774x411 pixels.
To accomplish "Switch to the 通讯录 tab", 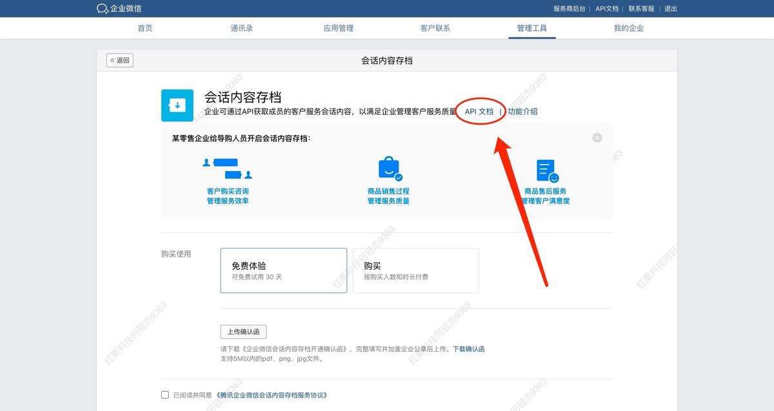I will (242, 28).
